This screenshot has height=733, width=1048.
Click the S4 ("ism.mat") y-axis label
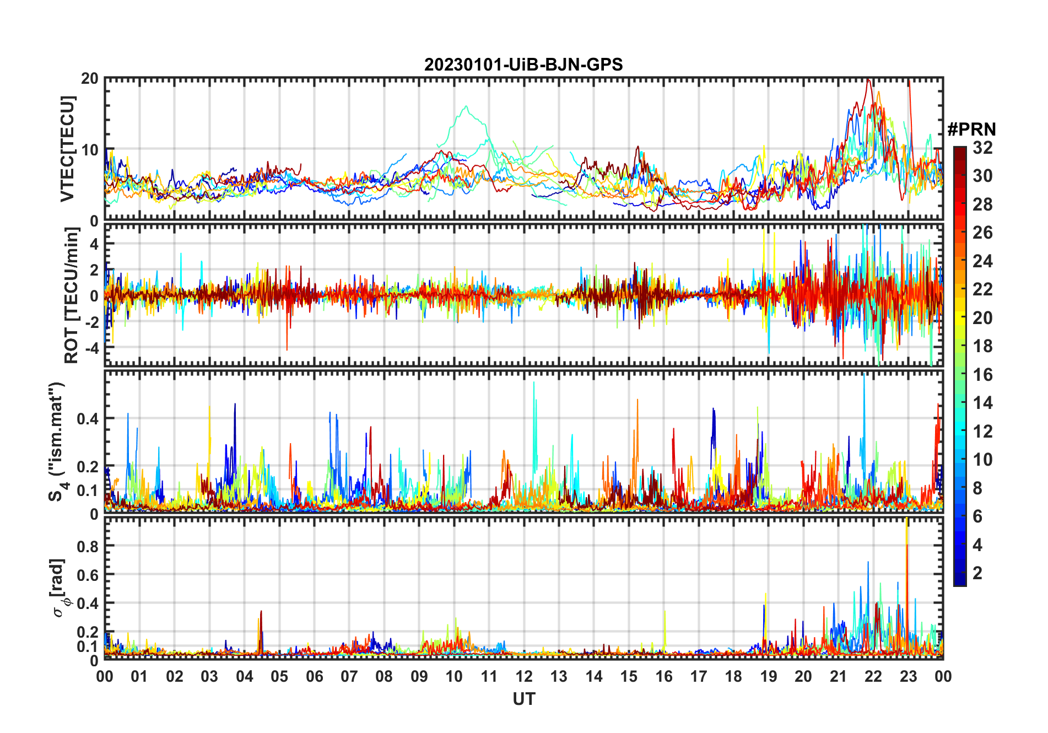pos(57,441)
